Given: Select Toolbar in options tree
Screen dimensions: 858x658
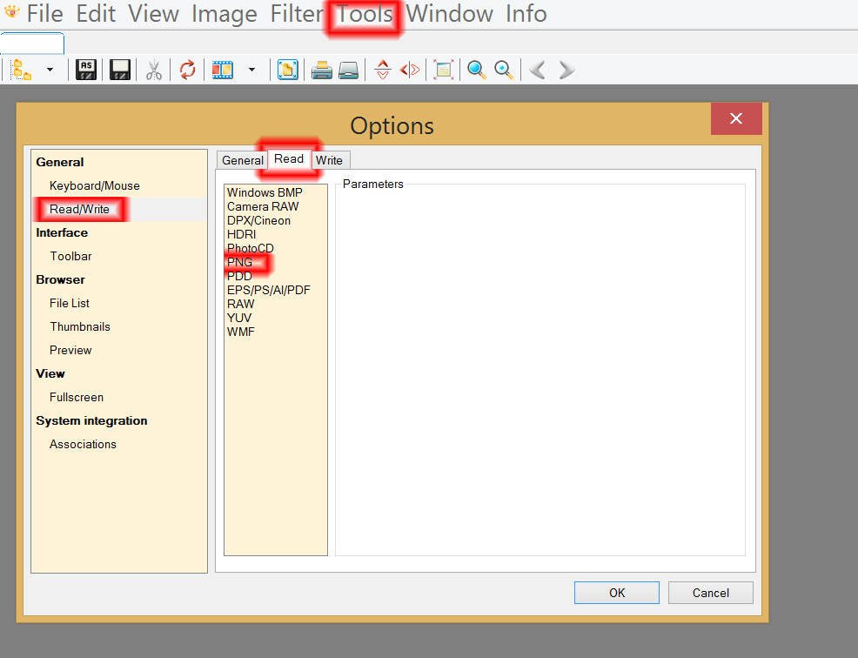Looking at the screenshot, I should coord(71,256).
